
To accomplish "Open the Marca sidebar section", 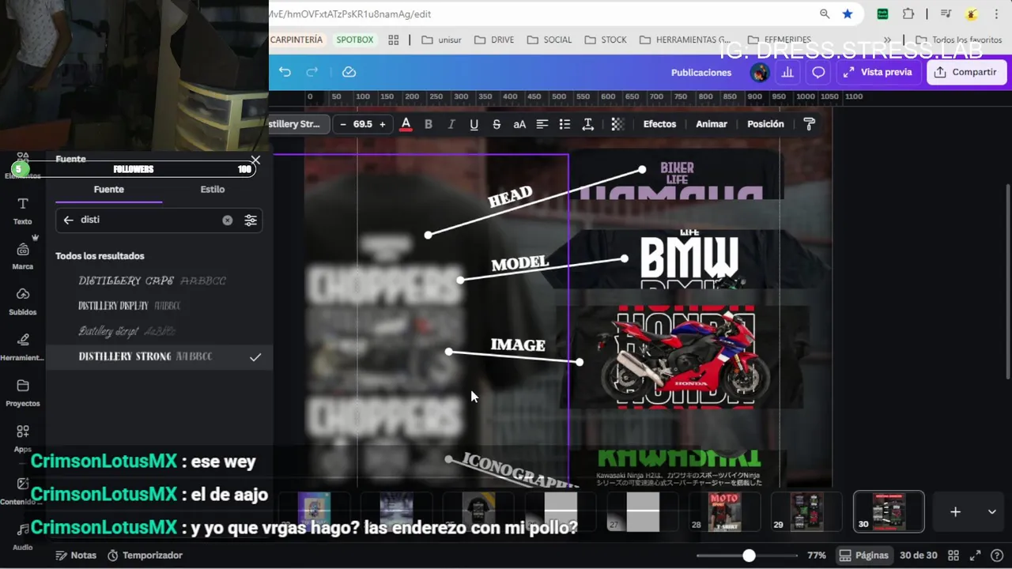I will pyautogui.click(x=23, y=256).
